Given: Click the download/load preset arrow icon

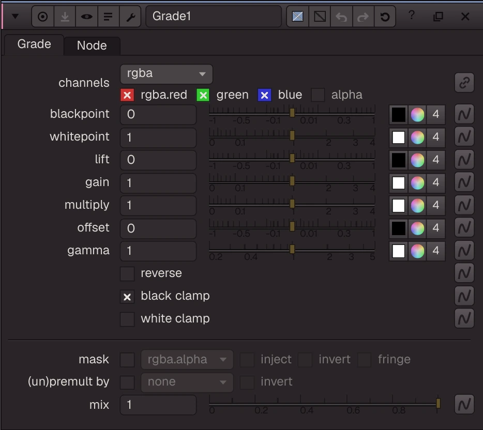Looking at the screenshot, I should [x=65, y=17].
